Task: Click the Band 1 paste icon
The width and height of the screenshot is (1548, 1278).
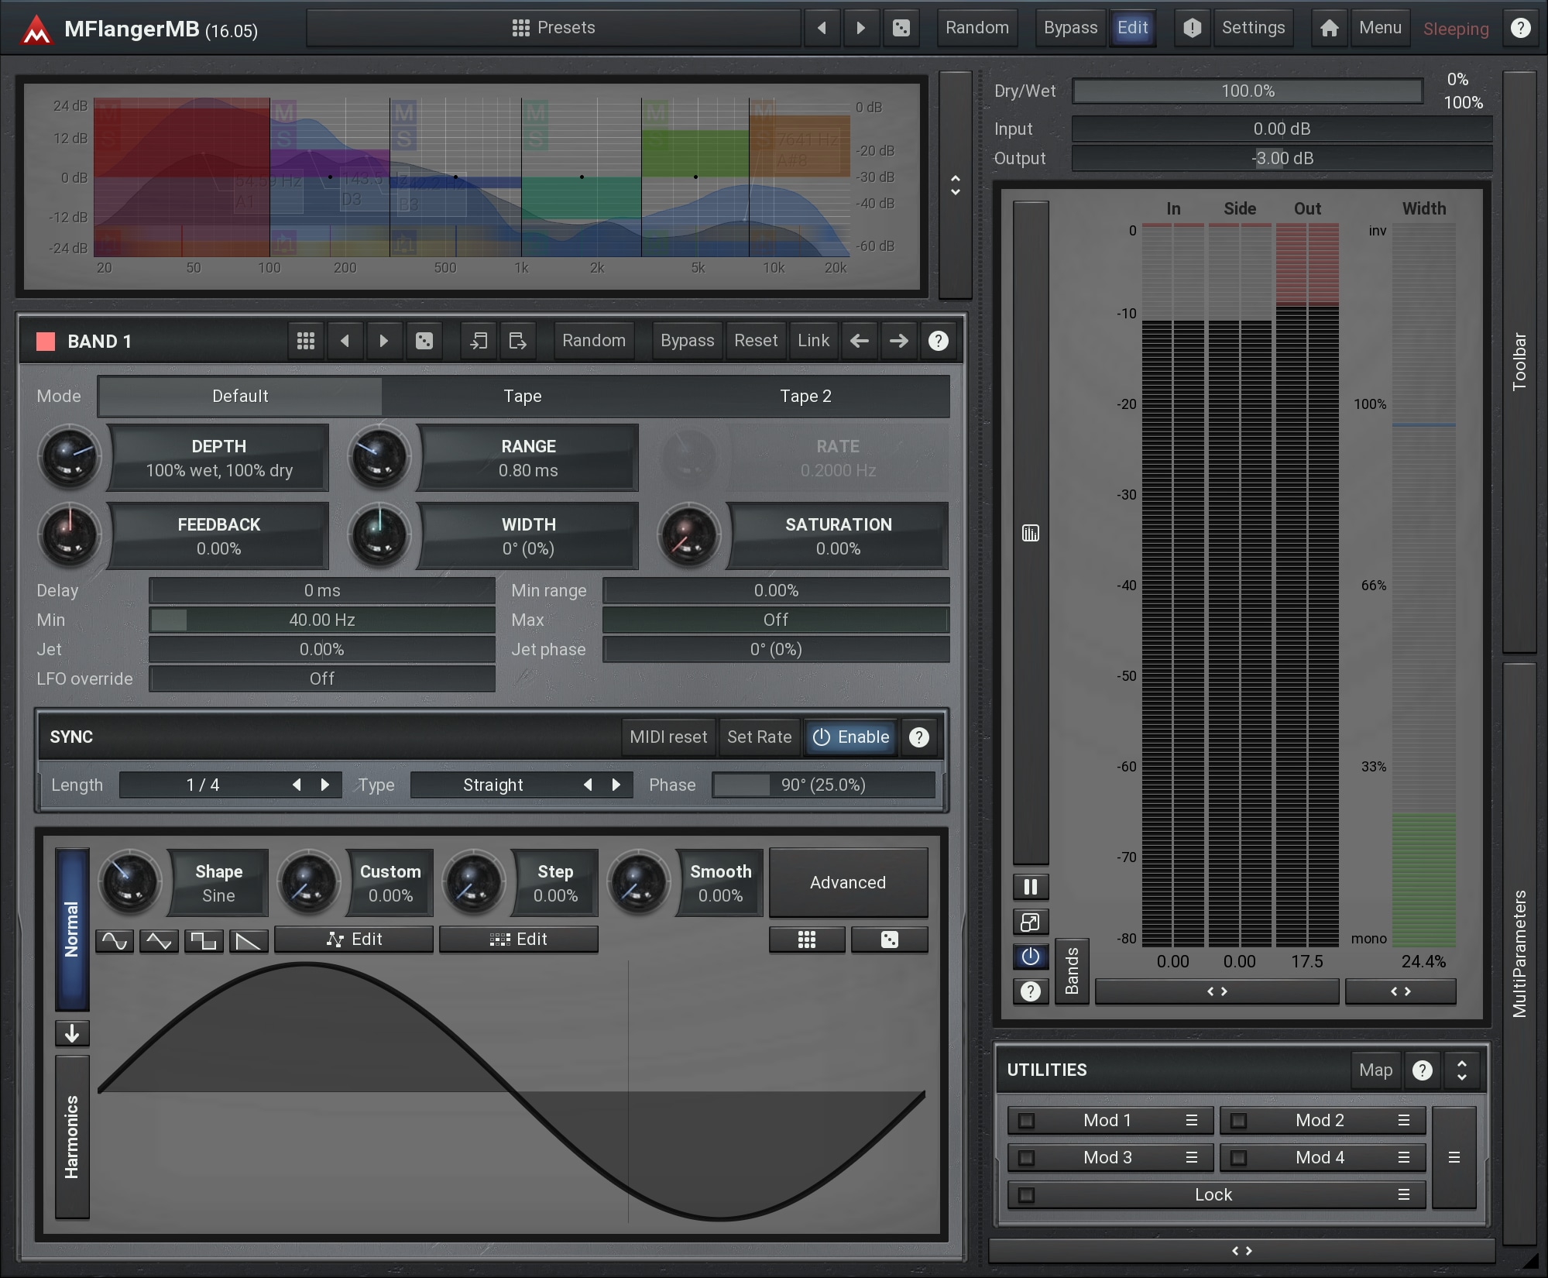Action: coord(518,341)
